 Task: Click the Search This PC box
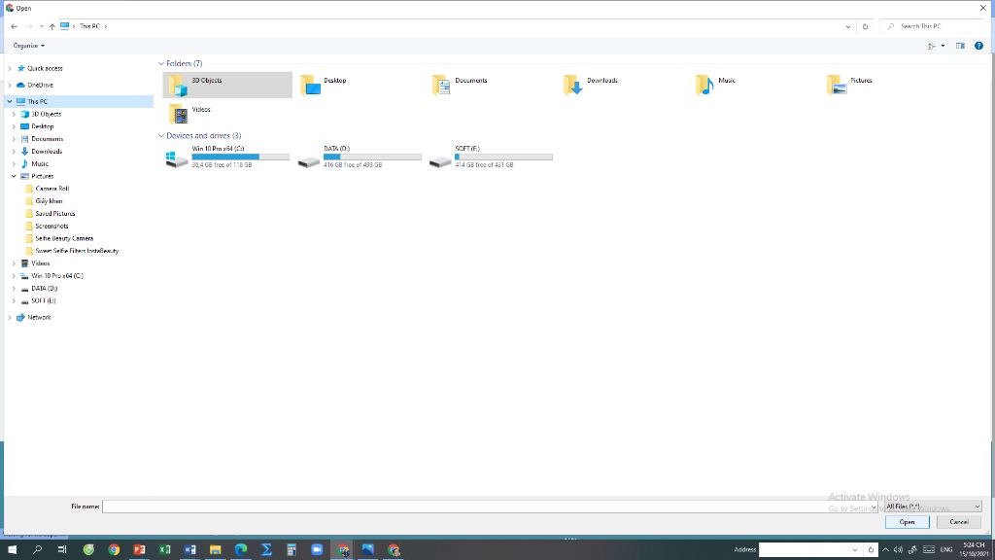(932, 26)
